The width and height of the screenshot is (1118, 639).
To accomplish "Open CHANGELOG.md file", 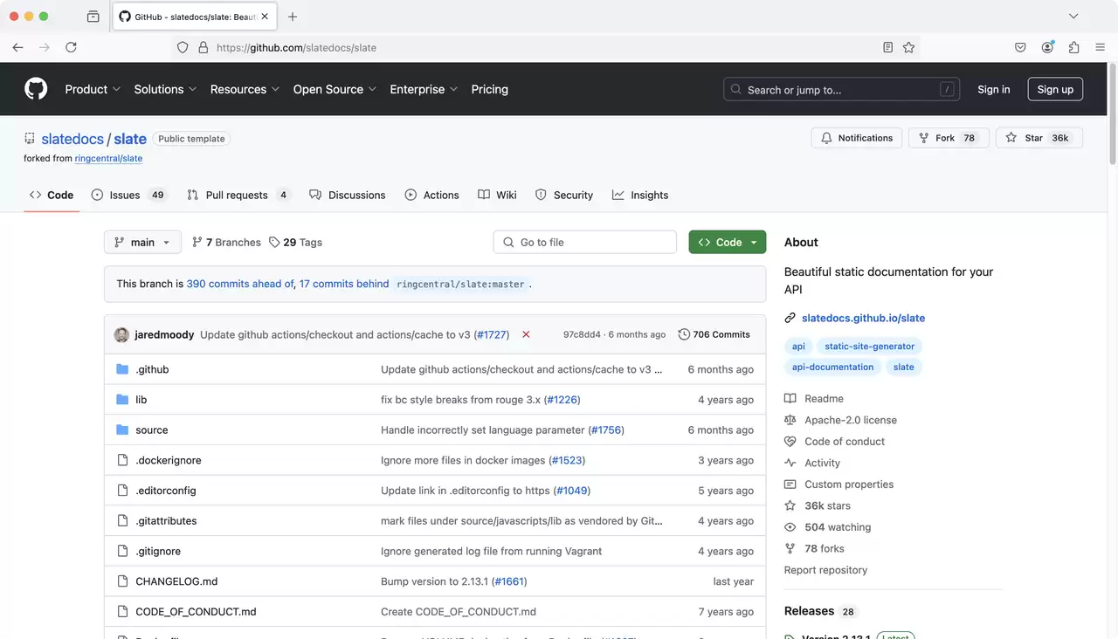I will pyautogui.click(x=176, y=581).
